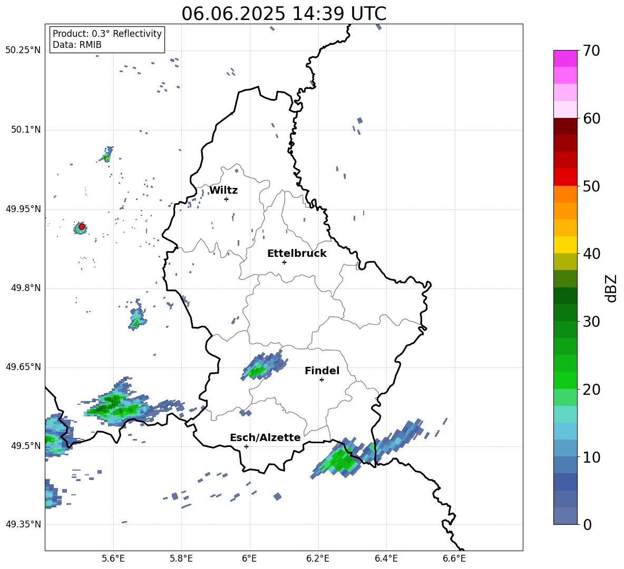Image resolution: width=624 pixels, height=569 pixels.
Task: Click the 6.2°E longitude label
Action: (x=318, y=558)
